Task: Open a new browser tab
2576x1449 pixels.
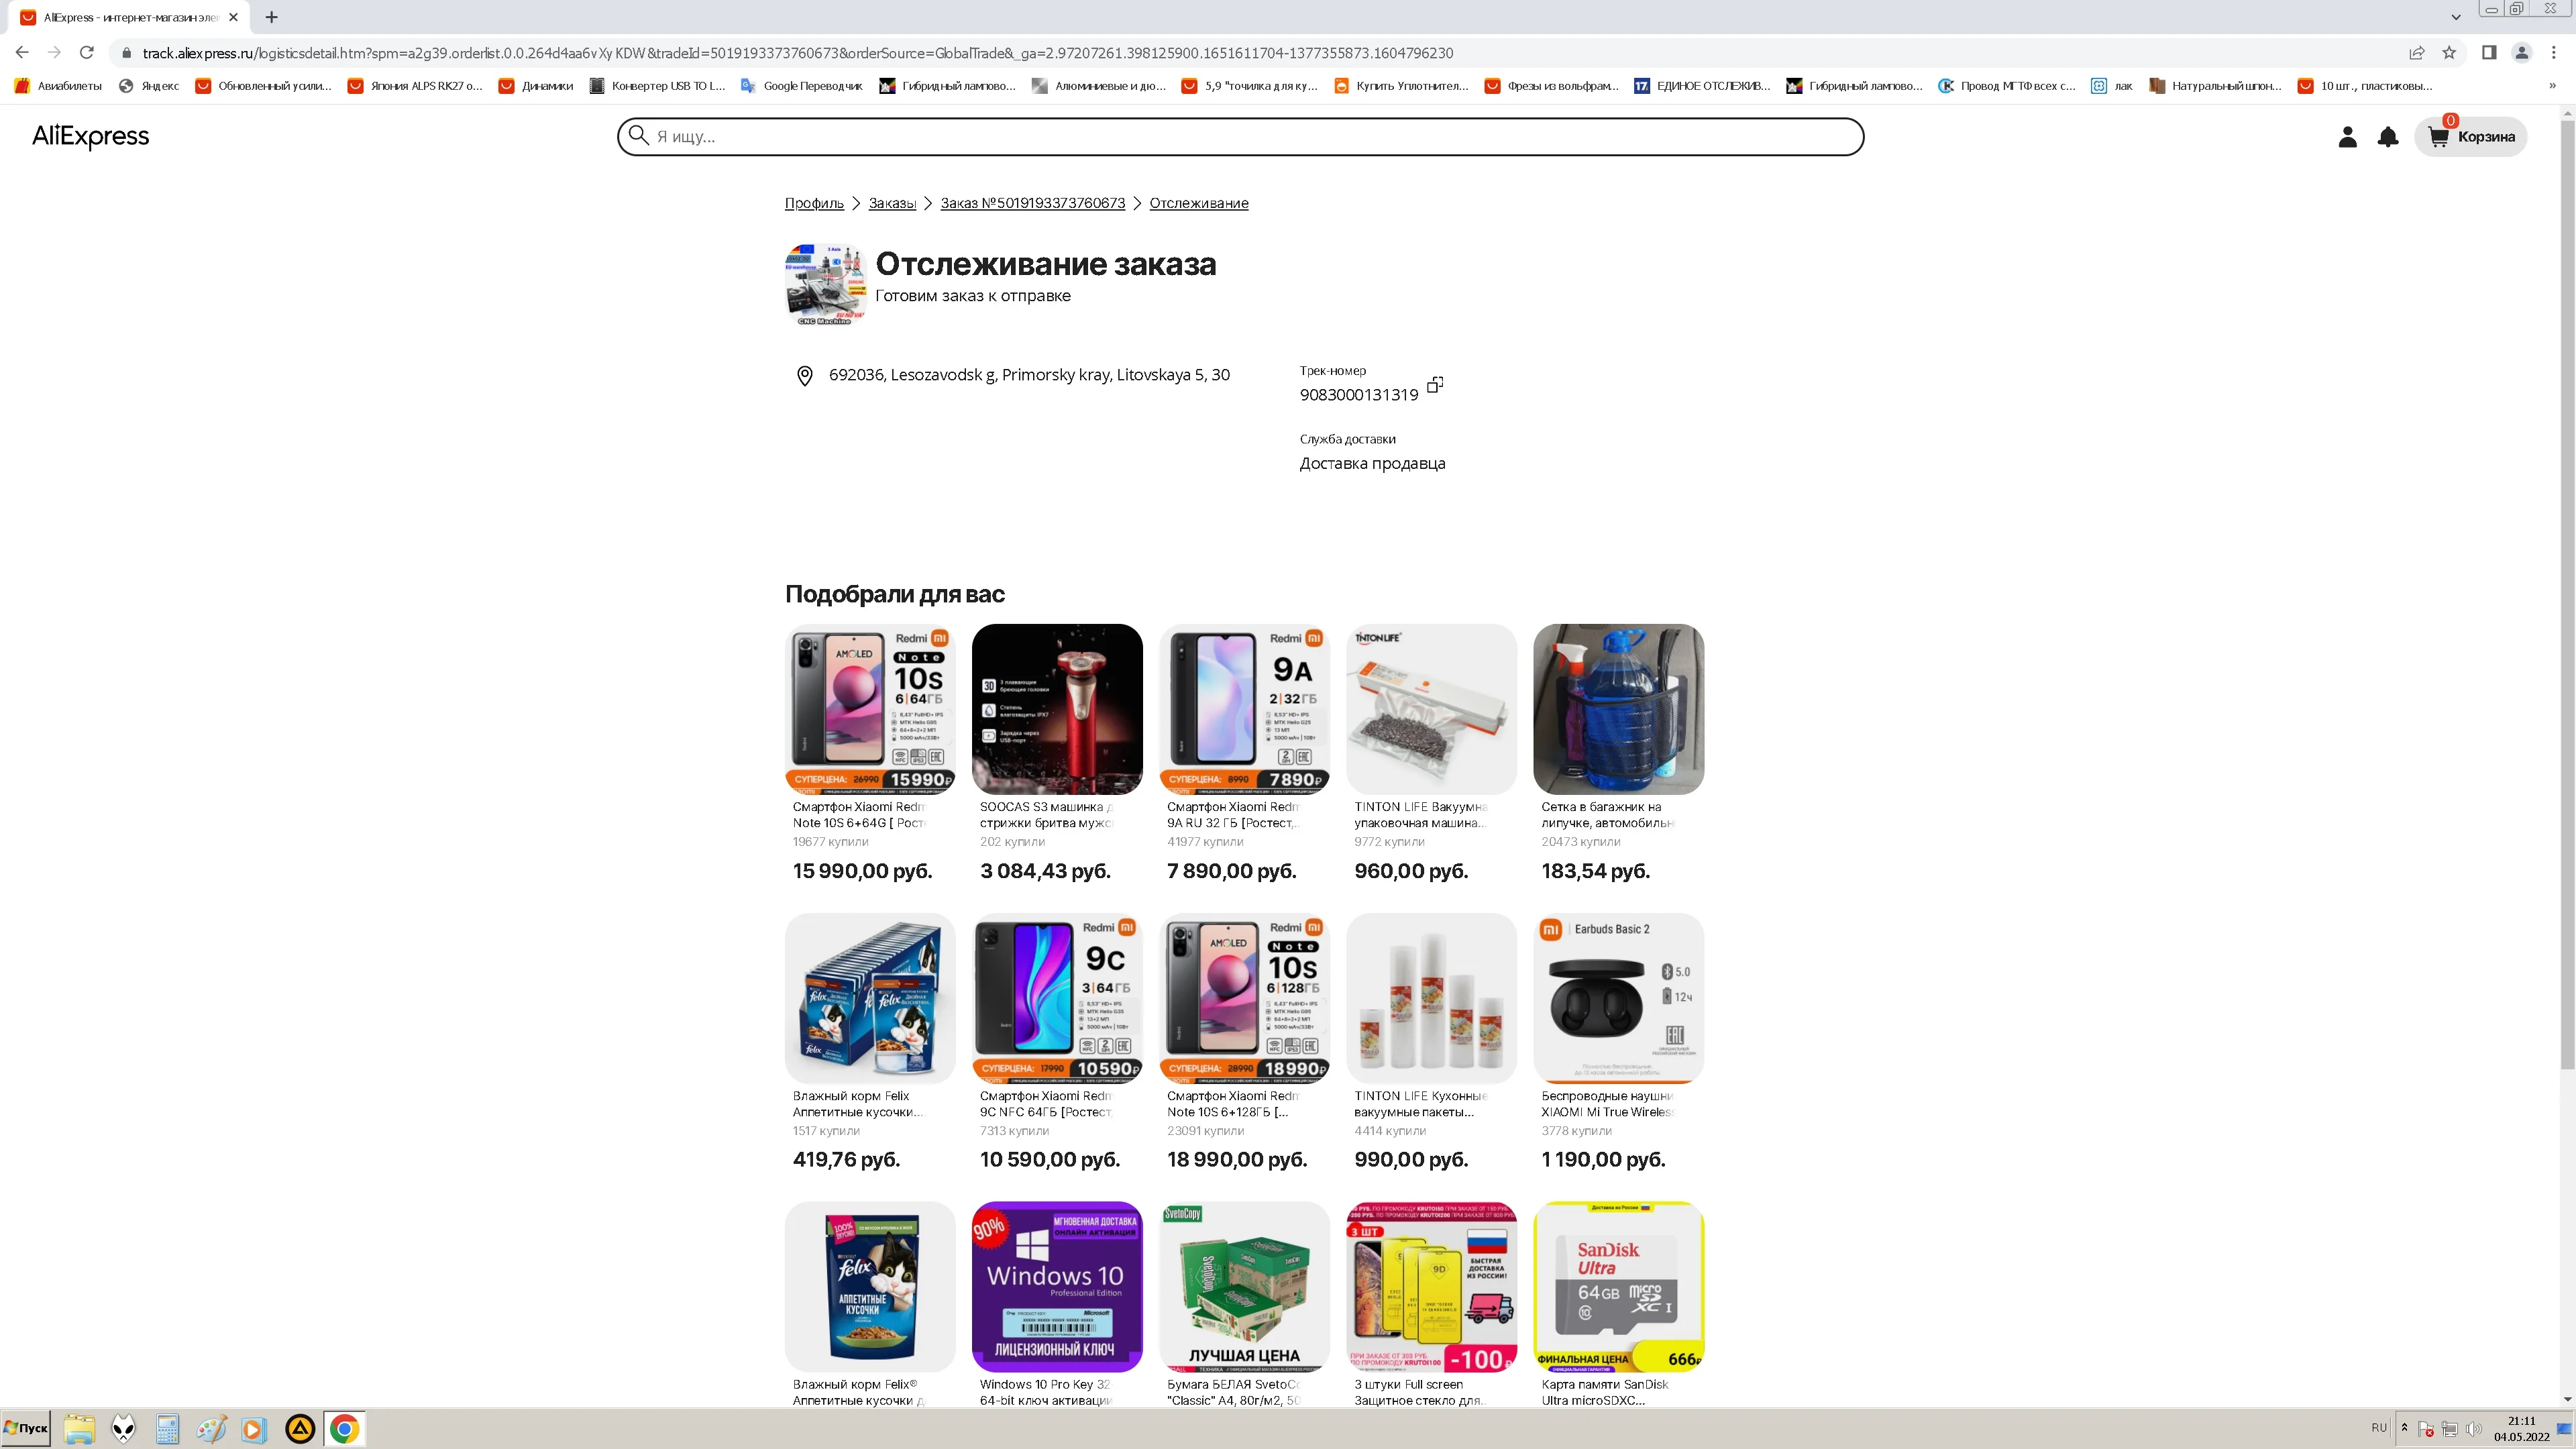Action: (x=271, y=17)
